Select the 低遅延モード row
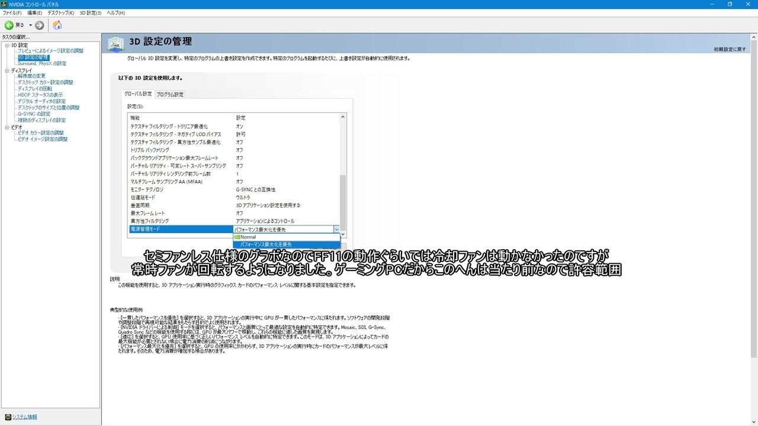Image resolution: width=758 pixels, height=426 pixels. (x=234, y=198)
